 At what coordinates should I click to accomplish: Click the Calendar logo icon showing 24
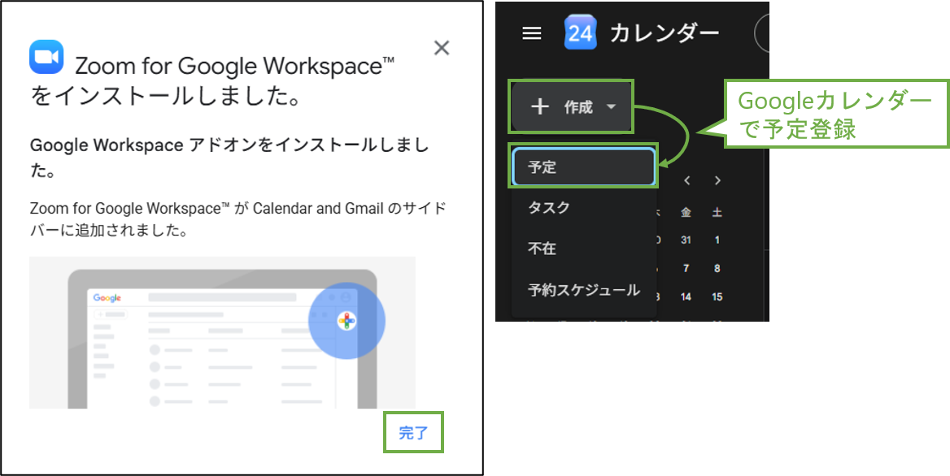coord(581,32)
